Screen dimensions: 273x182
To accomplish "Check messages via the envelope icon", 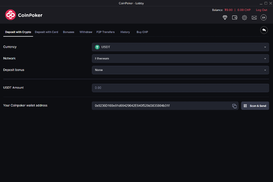I will (x=254, y=18).
